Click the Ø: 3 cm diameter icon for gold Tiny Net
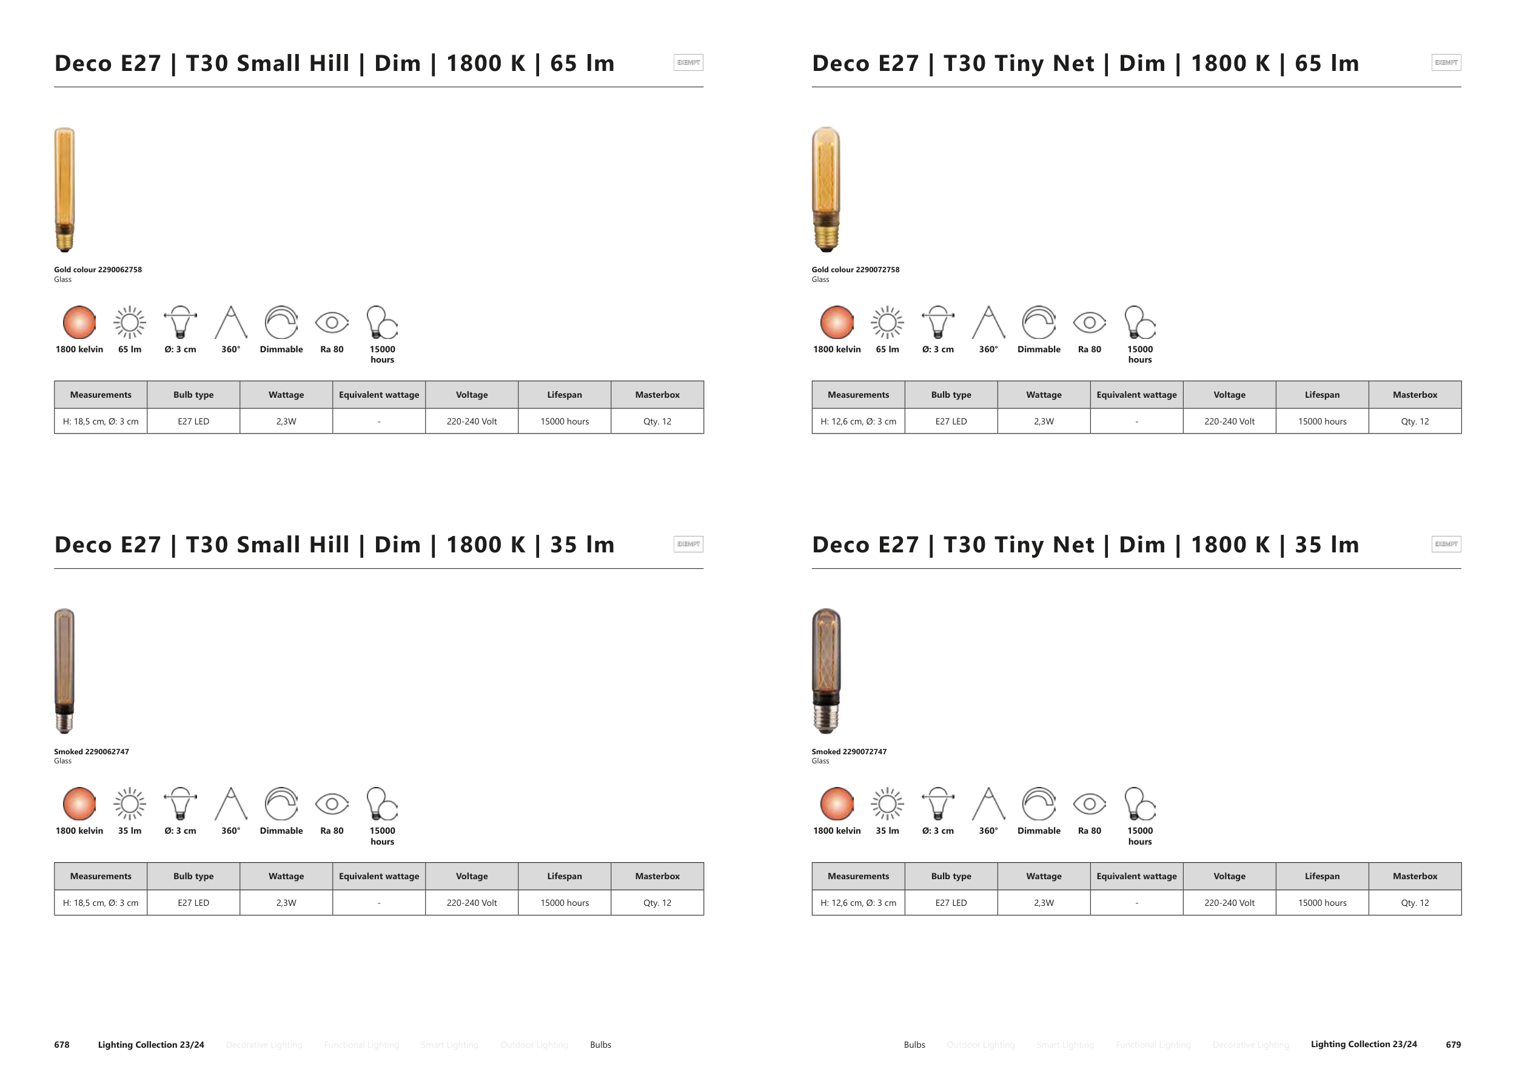 (937, 322)
